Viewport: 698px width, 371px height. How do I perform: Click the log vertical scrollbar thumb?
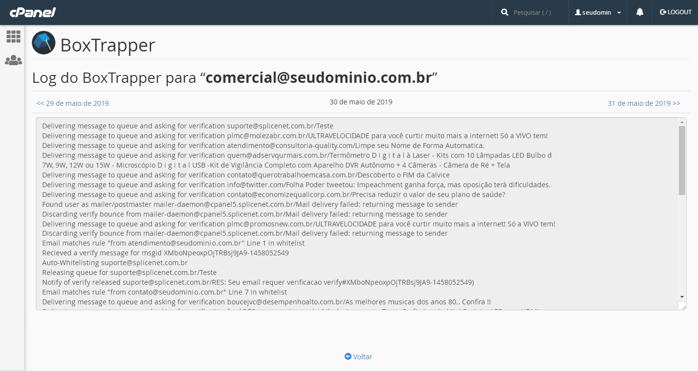tap(682, 160)
